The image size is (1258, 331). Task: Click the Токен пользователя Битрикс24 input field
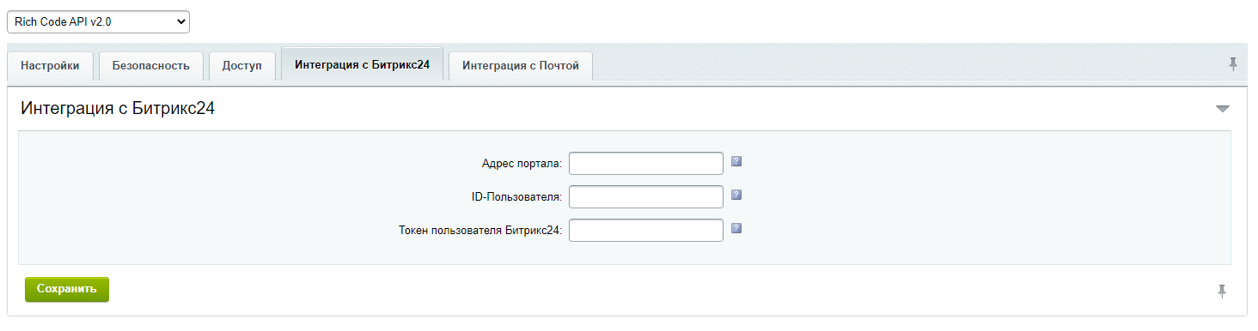(646, 231)
